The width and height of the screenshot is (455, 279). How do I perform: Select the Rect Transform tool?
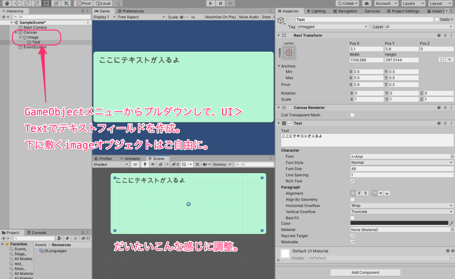tap(47, 3)
